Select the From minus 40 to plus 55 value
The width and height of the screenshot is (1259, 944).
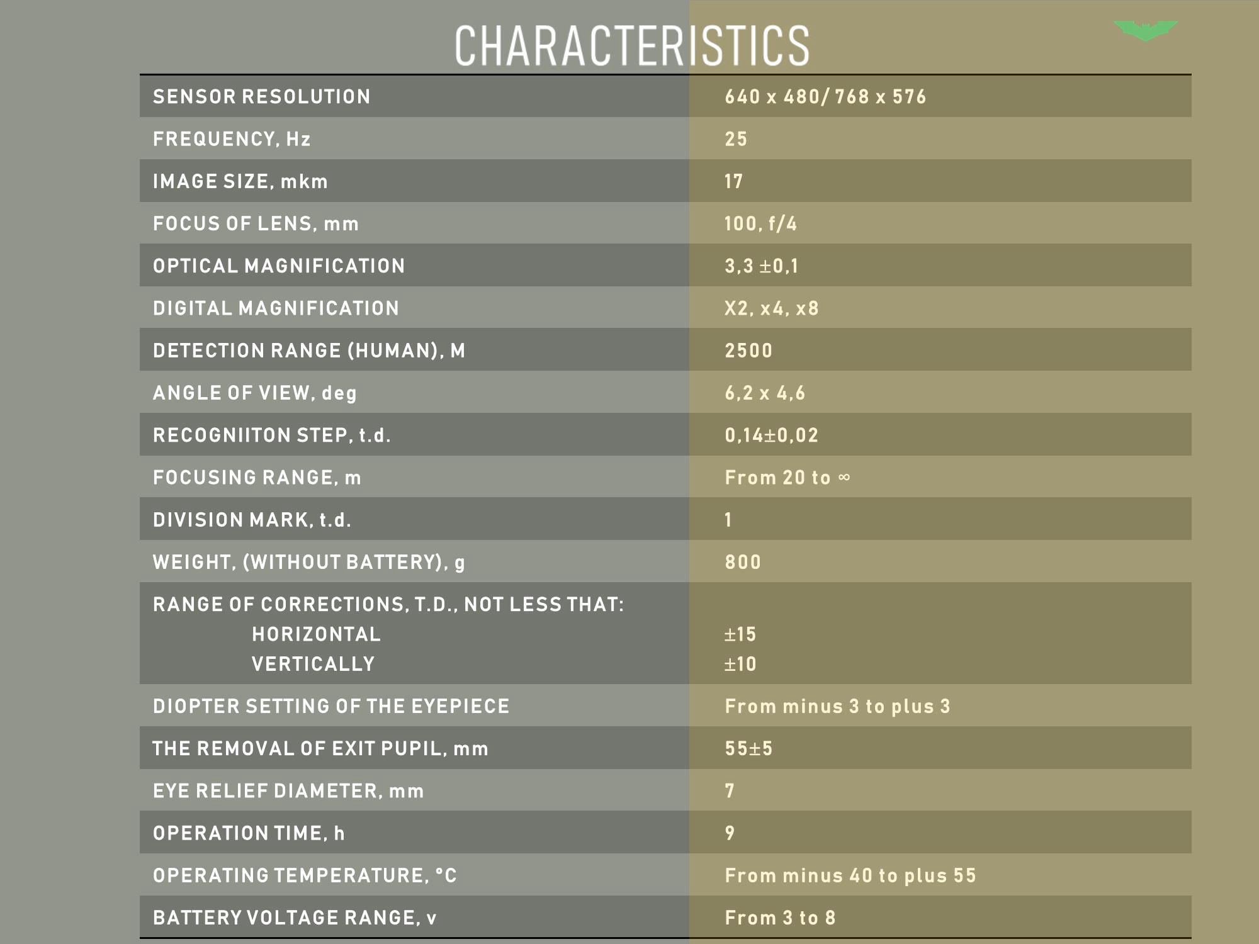point(850,875)
